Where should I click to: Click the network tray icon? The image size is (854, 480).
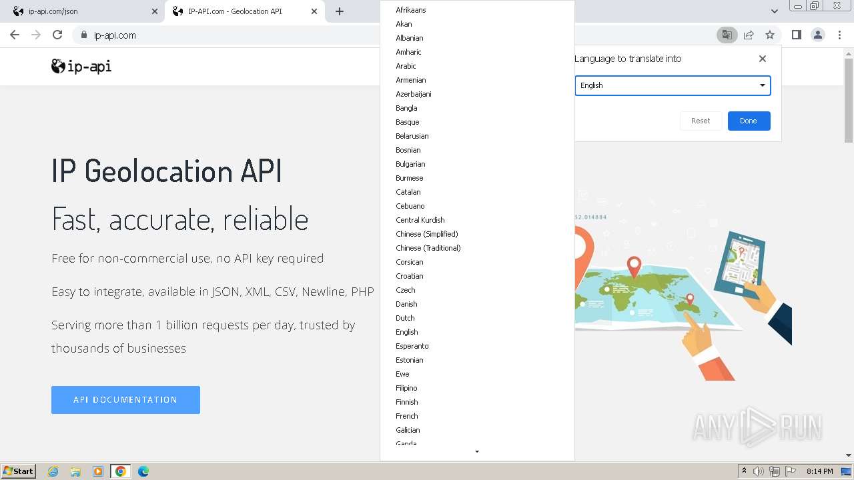[775, 471]
